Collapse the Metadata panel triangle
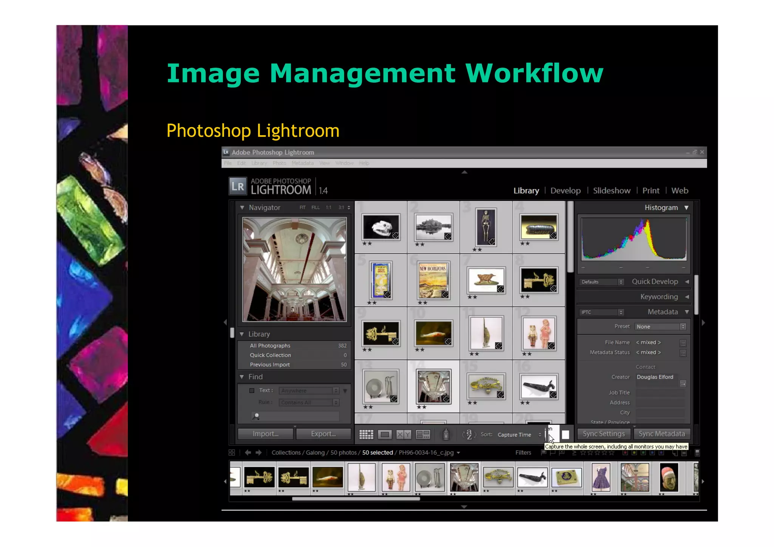 tap(687, 312)
